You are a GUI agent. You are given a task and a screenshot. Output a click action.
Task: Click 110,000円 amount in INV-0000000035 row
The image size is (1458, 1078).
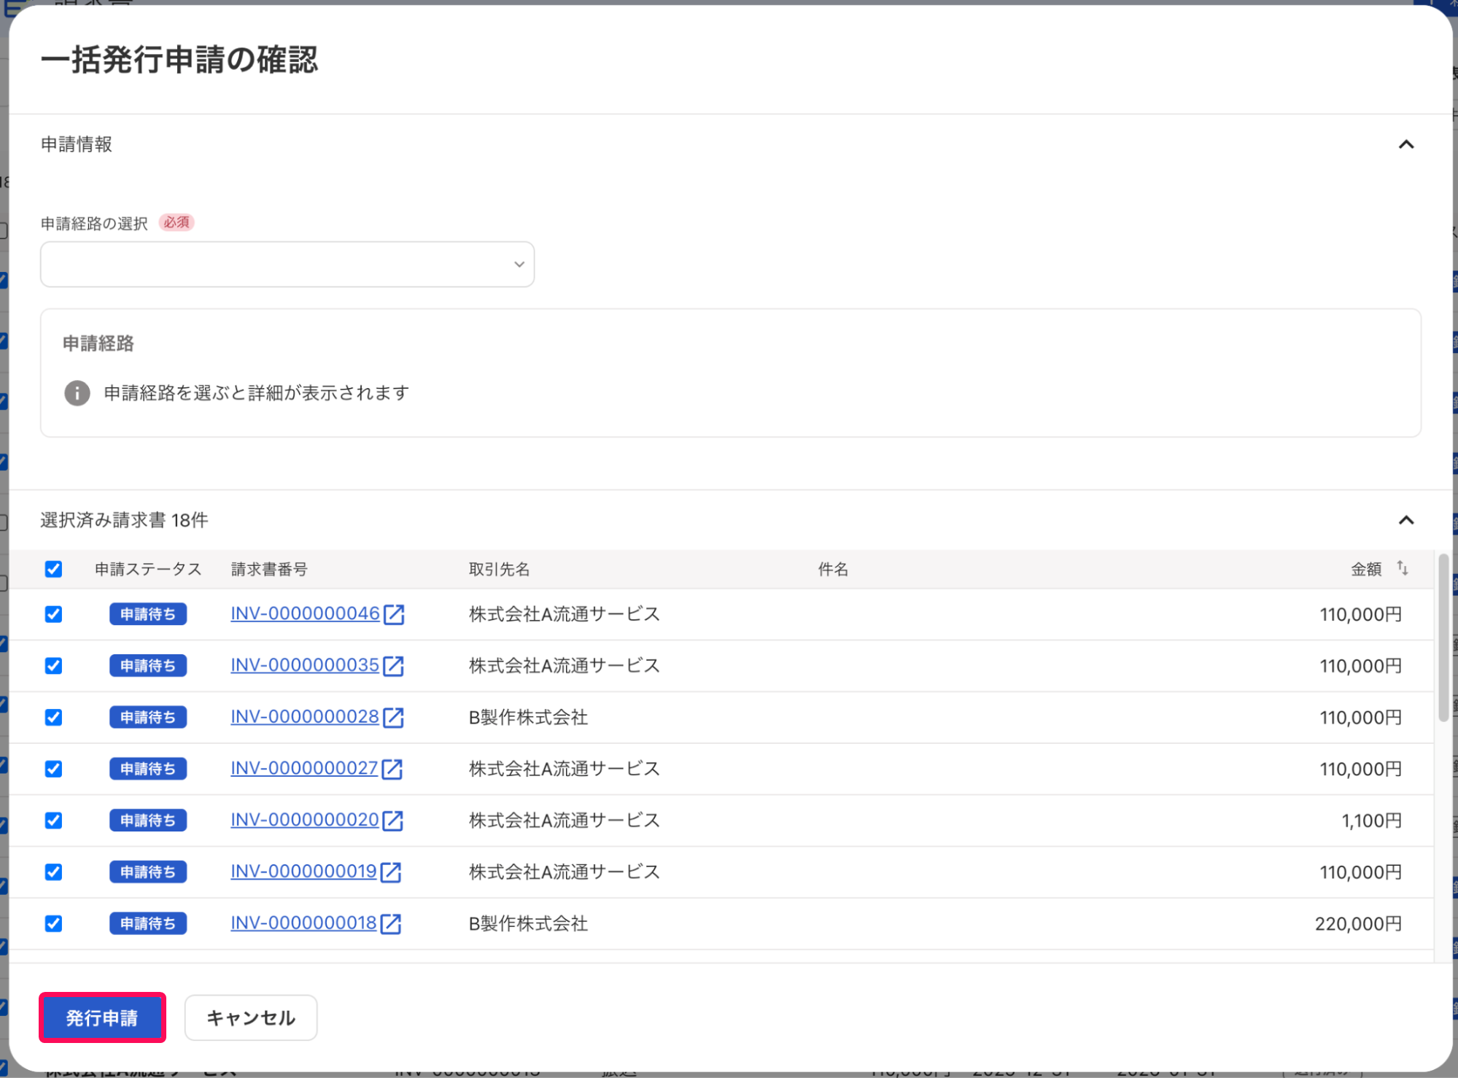[1360, 666]
